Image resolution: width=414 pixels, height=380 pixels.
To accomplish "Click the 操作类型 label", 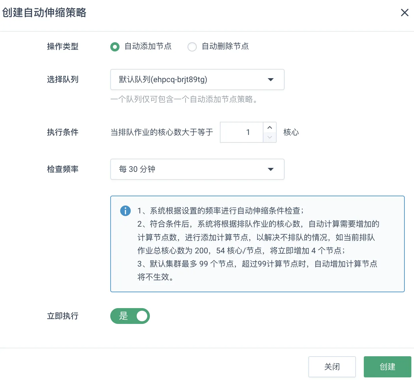I will click(x=63, y=47).
